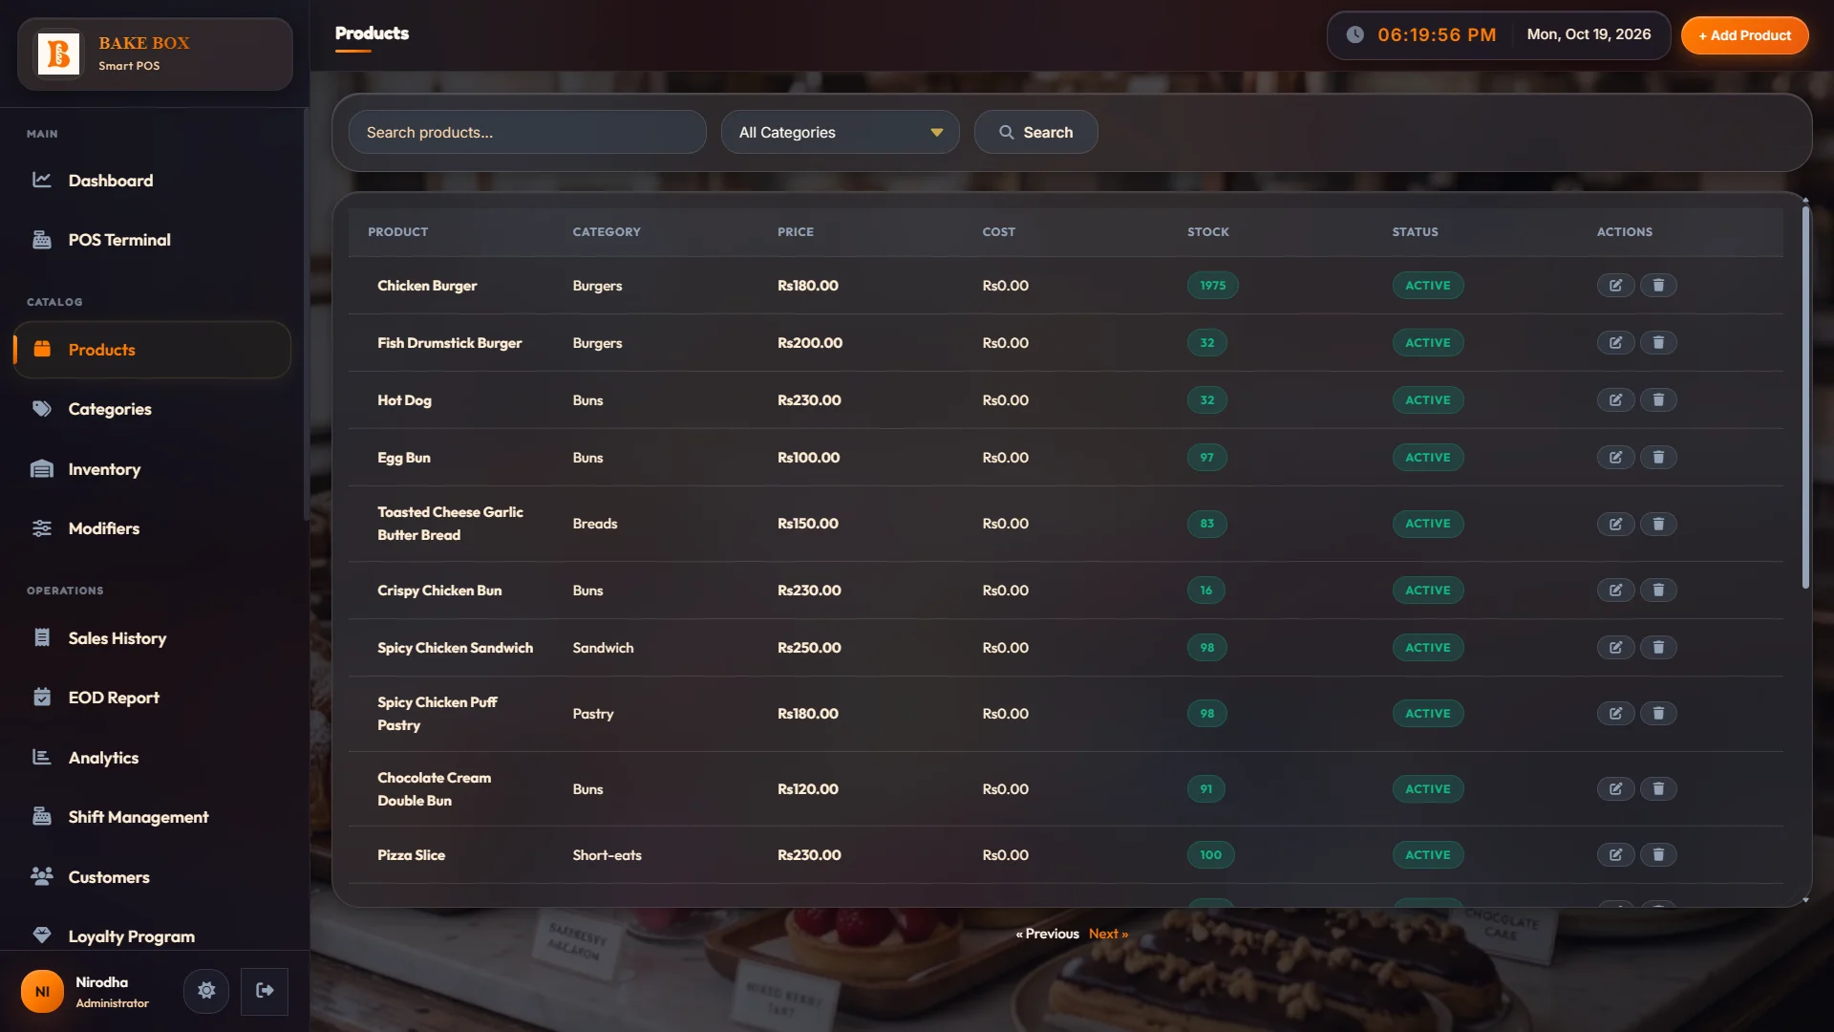Click the Search button

click(1035, 132)
